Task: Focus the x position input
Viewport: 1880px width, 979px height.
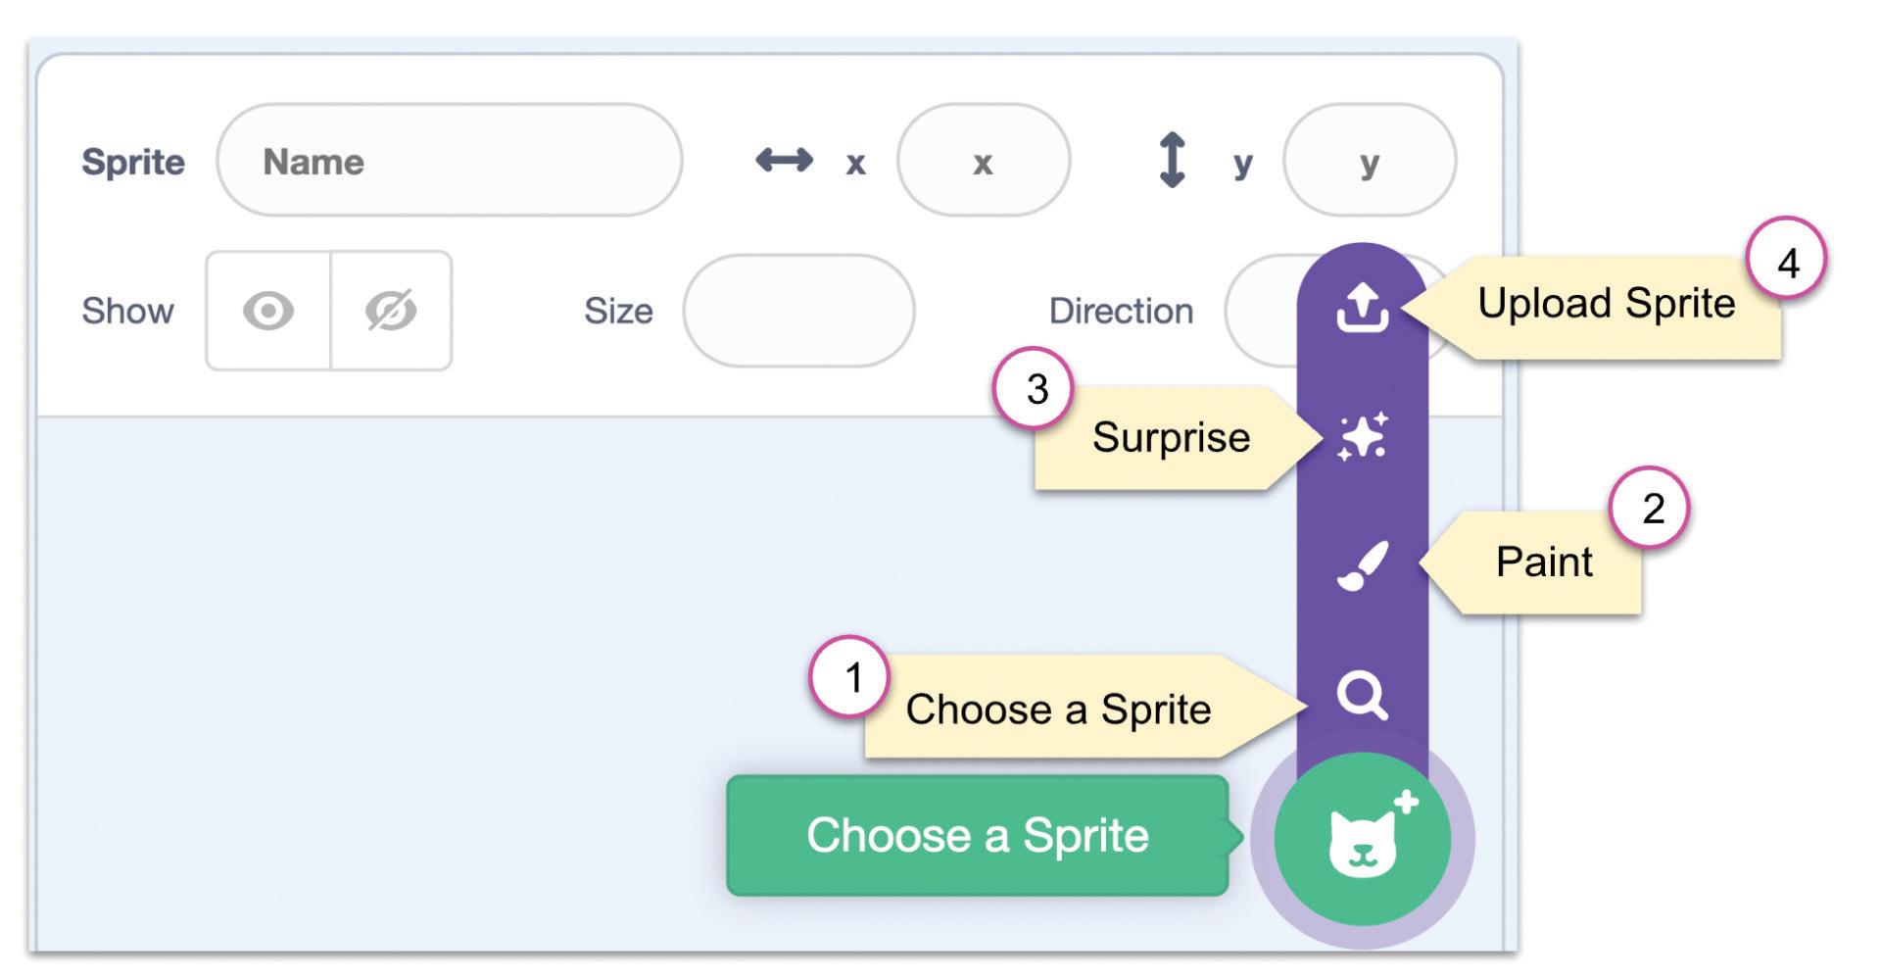Action: [x=983, y=161]
